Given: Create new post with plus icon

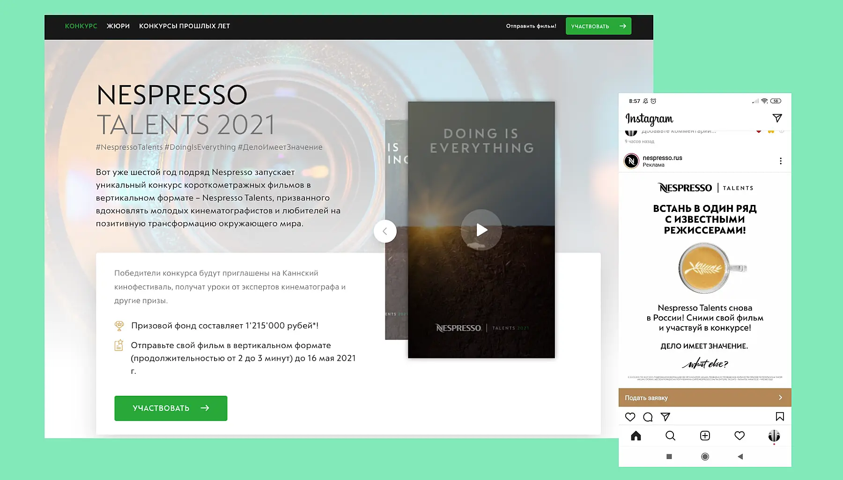Looking at the screenshot, I should [705, 436].
